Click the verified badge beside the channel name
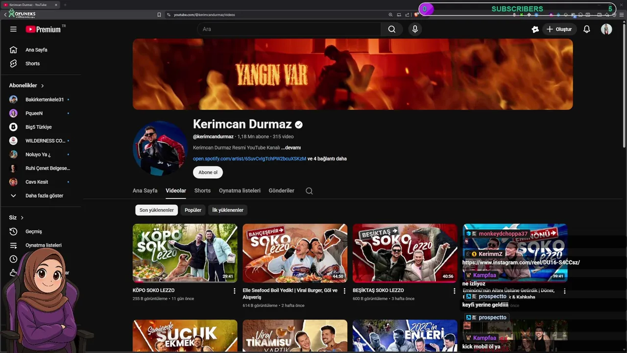This screenshot has width=627, height=353. [298, 125]
